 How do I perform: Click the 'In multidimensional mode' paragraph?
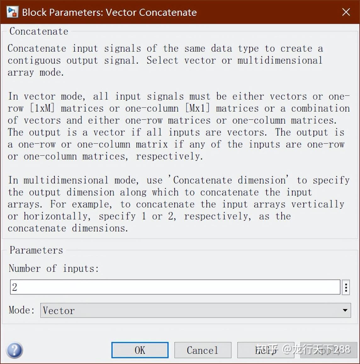coord(178,204)
